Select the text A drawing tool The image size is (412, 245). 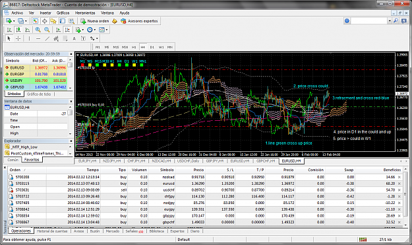click(74, 38)
